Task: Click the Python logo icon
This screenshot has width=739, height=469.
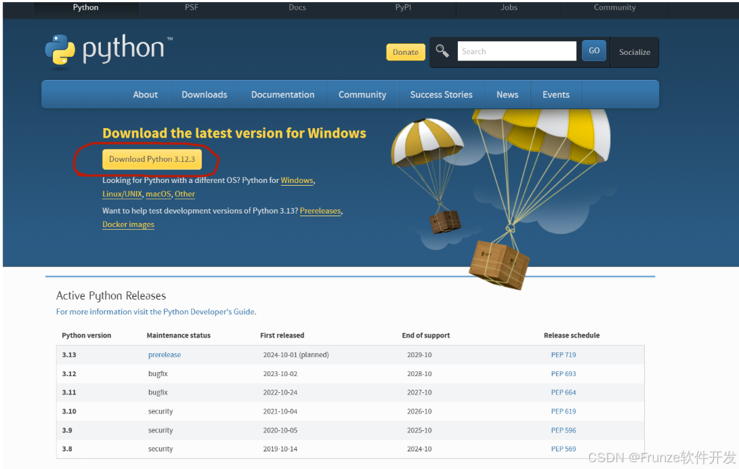Action: (60, 50)
